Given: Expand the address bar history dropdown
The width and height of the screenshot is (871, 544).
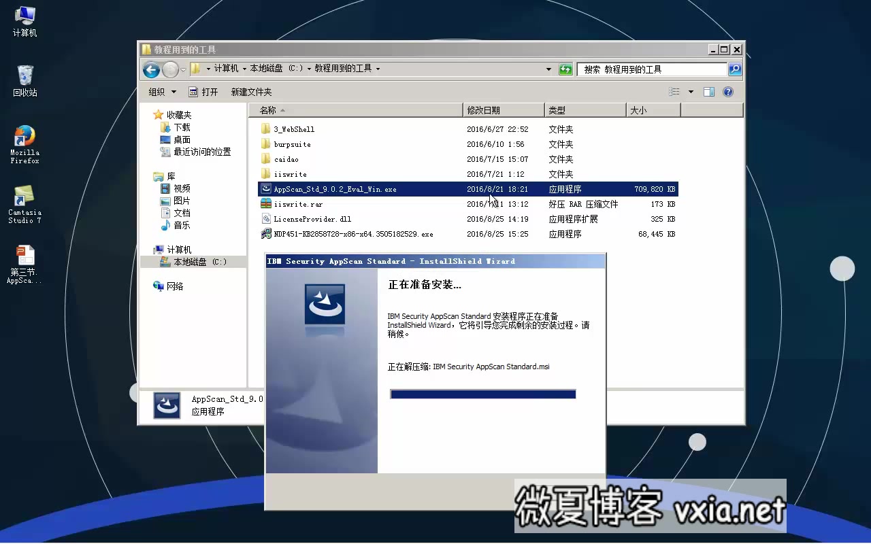Looking at the screenshot, I should click(x=548, y=69).
